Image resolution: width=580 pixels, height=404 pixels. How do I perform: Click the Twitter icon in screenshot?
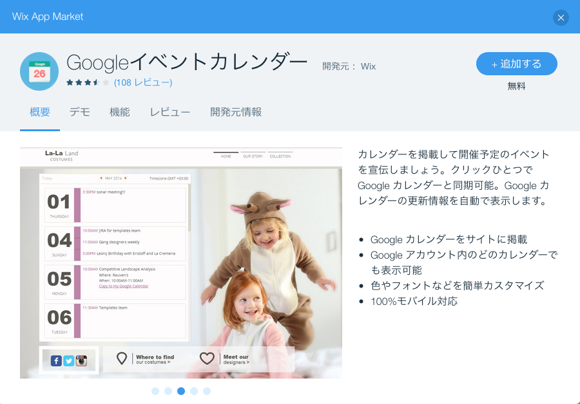click(x=69, y=361)
